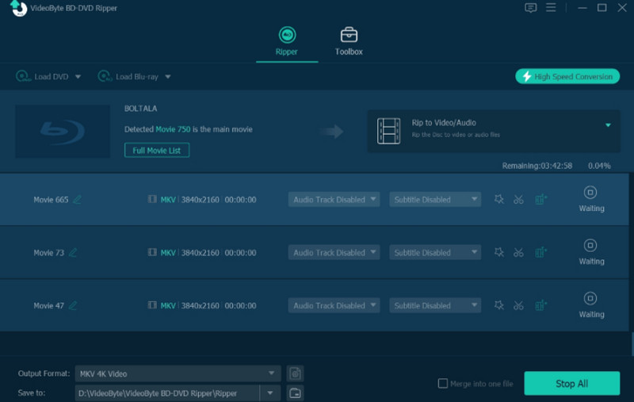Switch to the Toolbox tab
The height and width of the screenshot is (402, 634).
(349, 42)
